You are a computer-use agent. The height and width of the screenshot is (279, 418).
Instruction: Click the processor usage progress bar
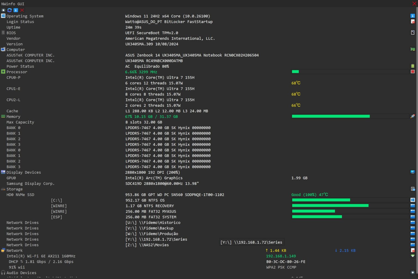point(350,72)
